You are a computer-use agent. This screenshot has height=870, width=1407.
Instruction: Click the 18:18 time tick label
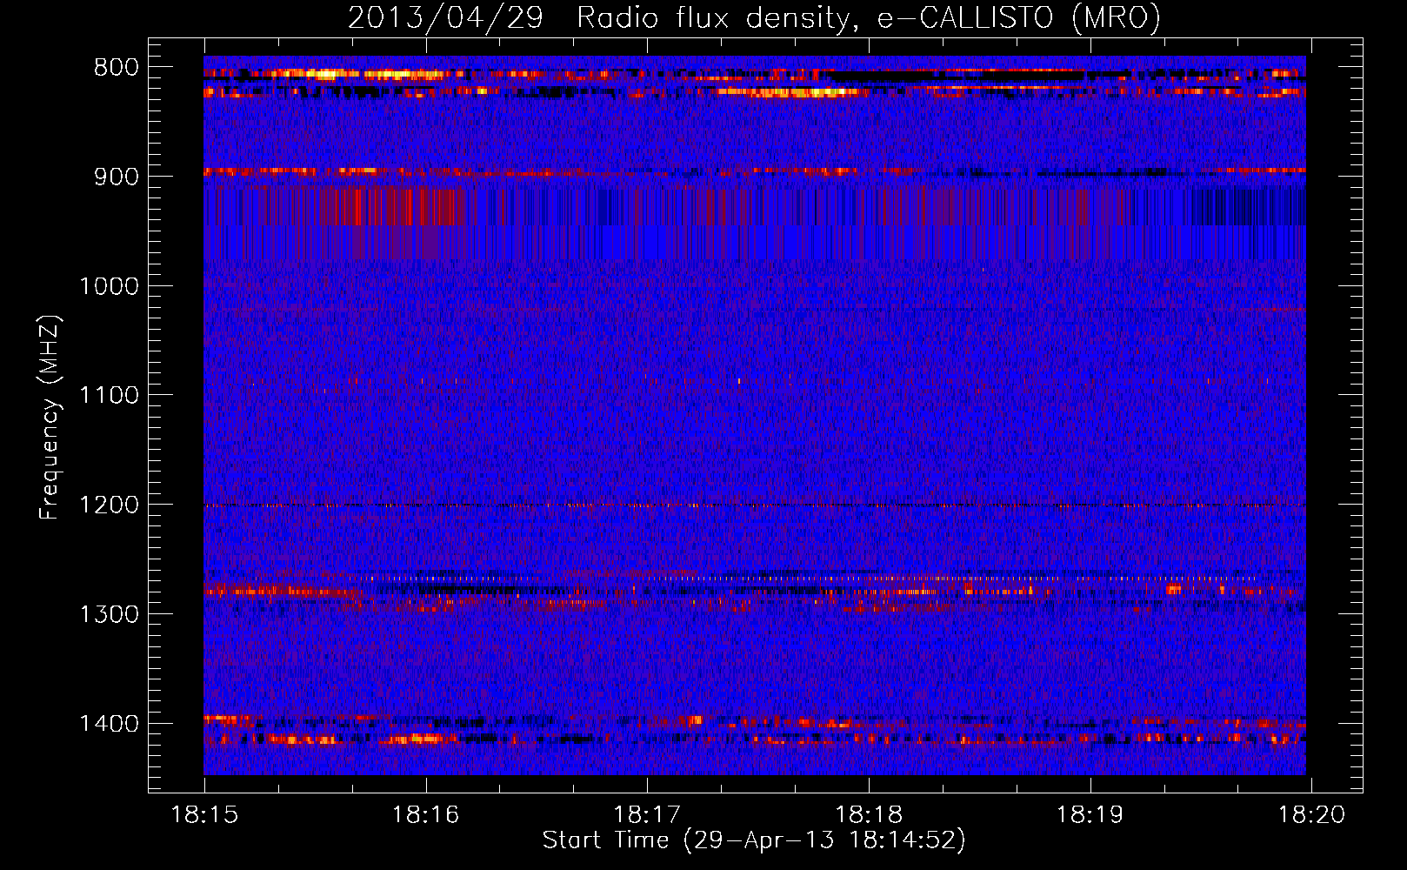[x=868, y=815]
